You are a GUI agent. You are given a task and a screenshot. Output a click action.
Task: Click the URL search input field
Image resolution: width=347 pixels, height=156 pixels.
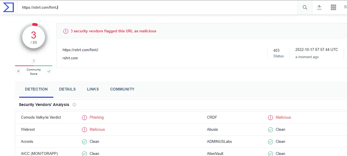tap(158, 8)
